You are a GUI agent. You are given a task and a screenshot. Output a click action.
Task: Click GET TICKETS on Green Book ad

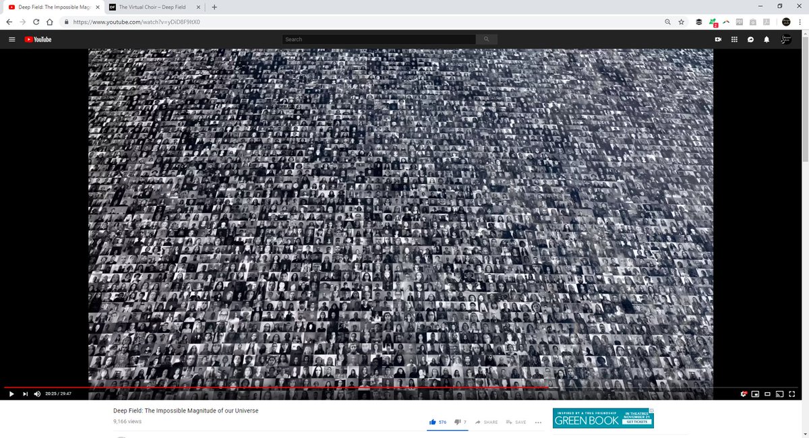coord(637,421)
